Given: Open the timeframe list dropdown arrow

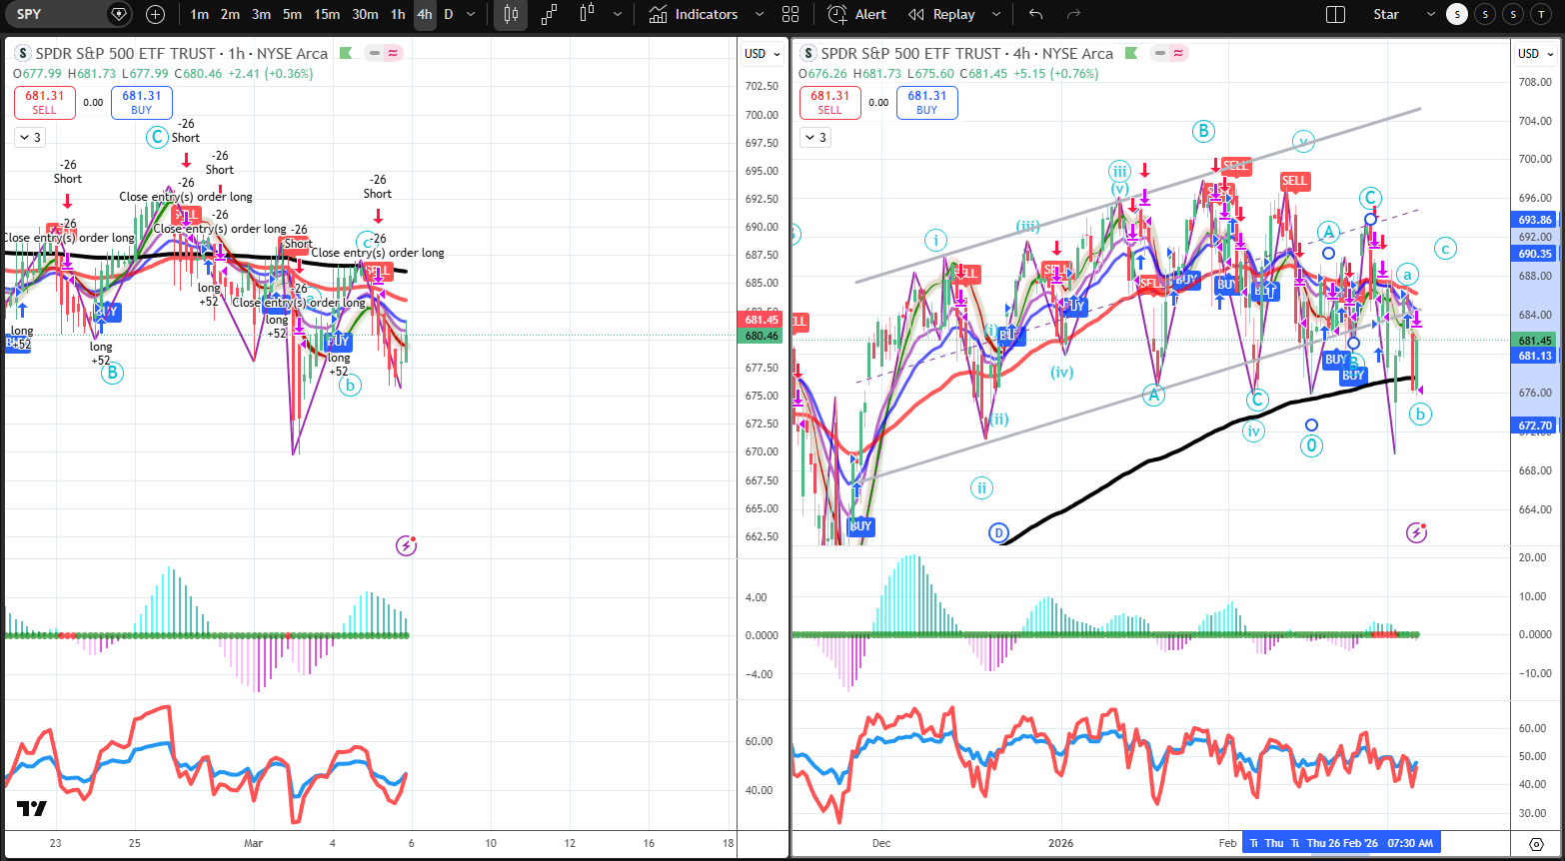Looking at the screenshot, I should 471,14.
